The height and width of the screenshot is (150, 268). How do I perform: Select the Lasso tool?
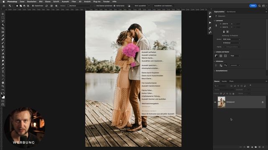pyautogui.click(x=3, y=21)
